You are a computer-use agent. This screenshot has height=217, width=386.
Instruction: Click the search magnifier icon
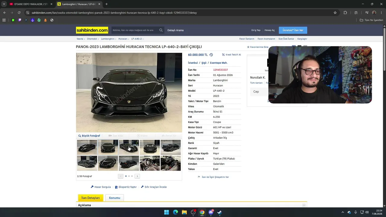(x=161, y=30)
